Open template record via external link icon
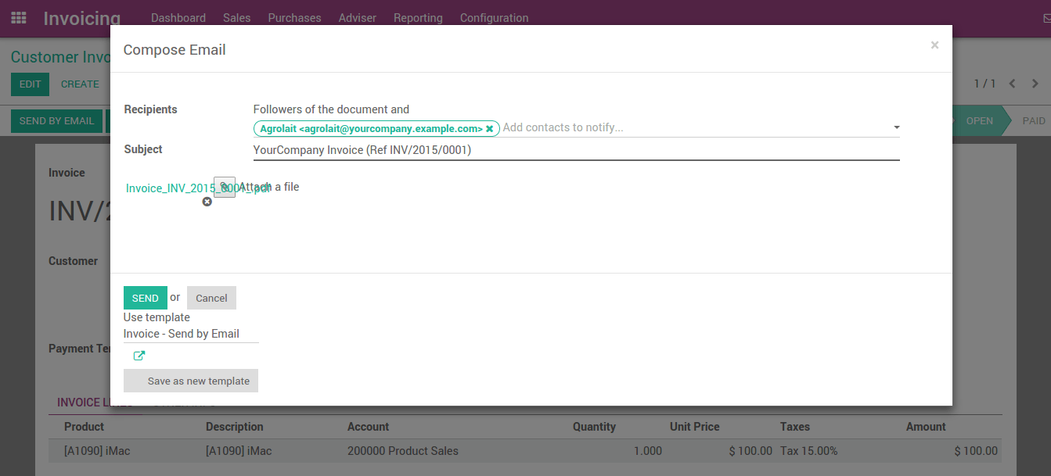The height and width of the screenshot is (476, 1051). [139, 356]
